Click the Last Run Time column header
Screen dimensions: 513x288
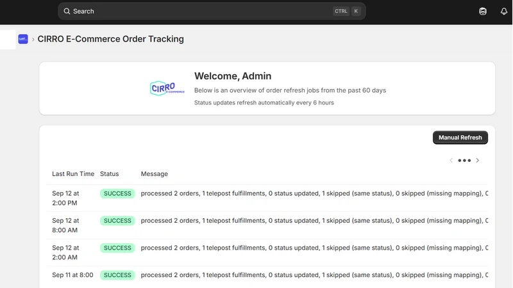point(73,173)
